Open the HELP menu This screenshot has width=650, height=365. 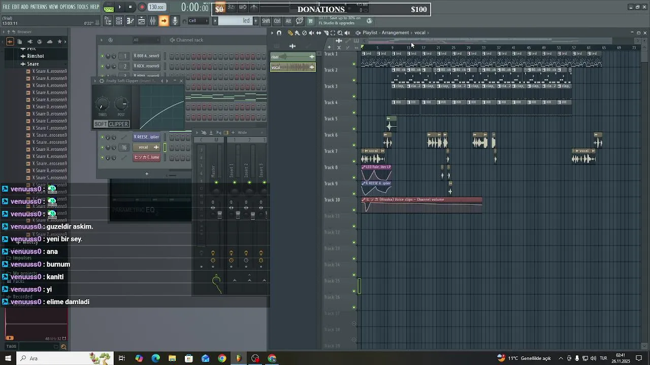tap(95, 7)
